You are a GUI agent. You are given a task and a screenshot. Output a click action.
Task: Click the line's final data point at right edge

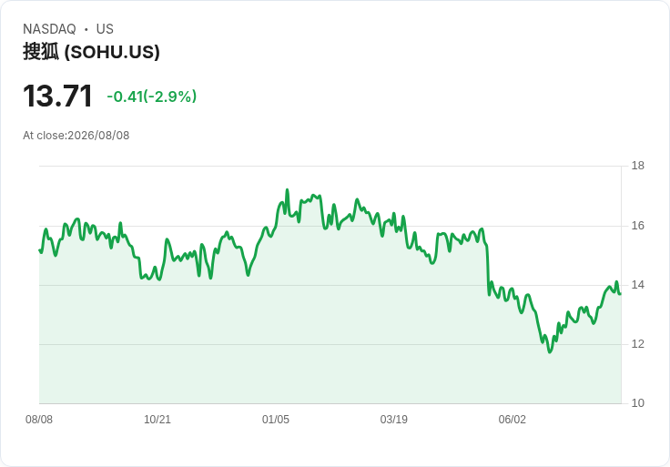[621, 293]
